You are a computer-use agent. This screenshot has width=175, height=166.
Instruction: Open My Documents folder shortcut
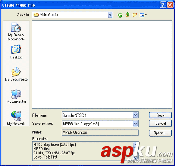(16, 74)
